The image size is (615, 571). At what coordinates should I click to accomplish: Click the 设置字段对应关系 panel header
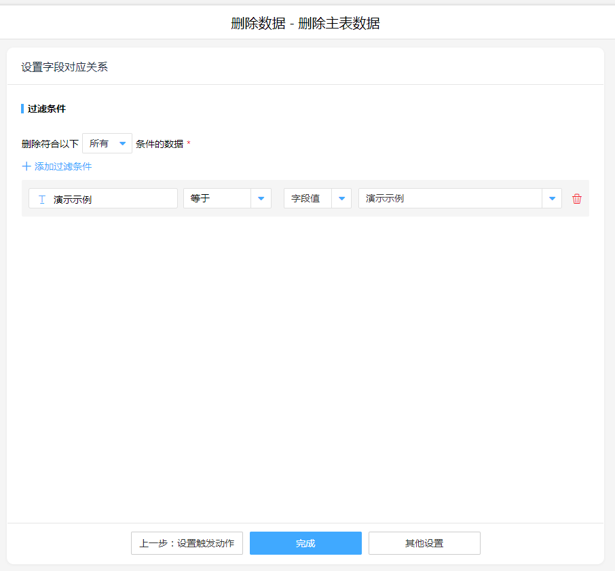pos(64,67)
